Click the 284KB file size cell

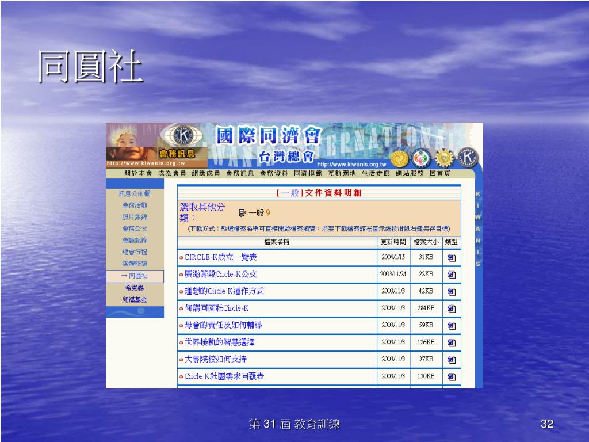(426, 308)
